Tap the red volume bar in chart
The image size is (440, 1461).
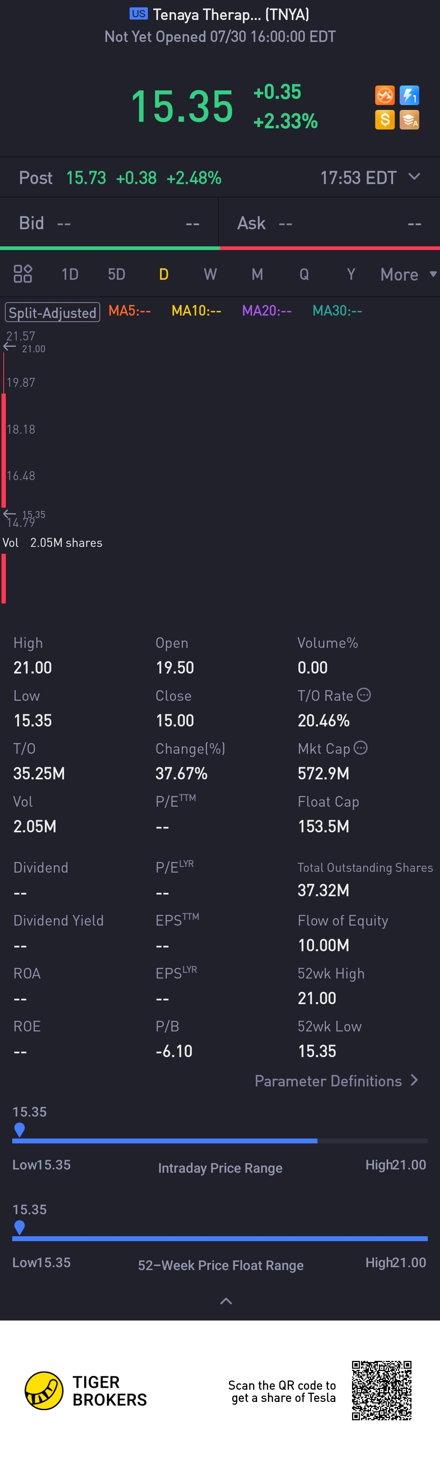click(4, 578)
